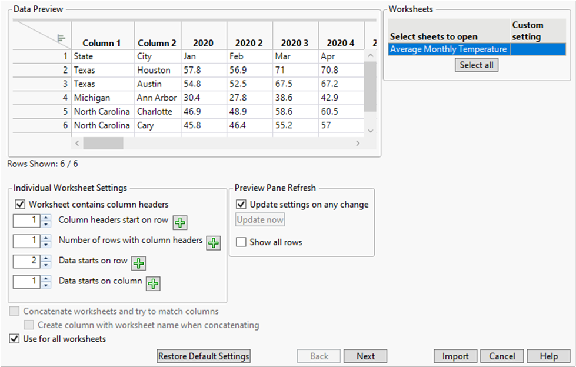Click down arrow of preview vertical scrollbar
This screenshot has width=576, height=367.
[x=371, y=131]
